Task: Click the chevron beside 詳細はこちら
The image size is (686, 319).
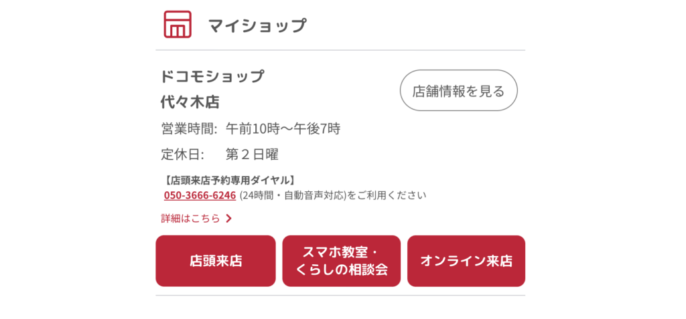Action: click(x=228, y=218)
